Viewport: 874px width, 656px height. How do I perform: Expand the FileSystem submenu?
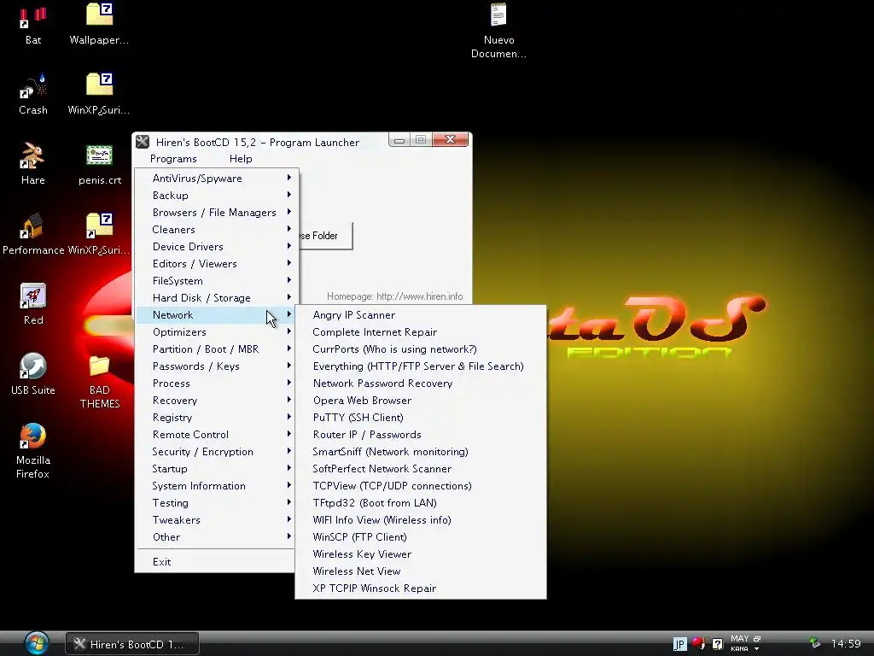click(x=217, y=280)
